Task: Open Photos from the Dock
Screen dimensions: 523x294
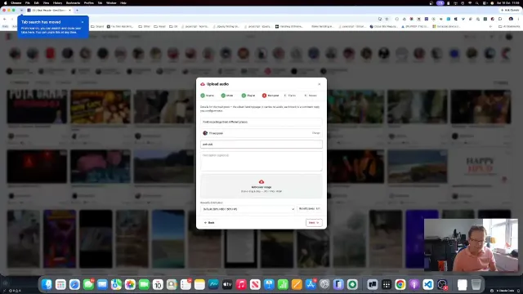Action: (130, 284)
